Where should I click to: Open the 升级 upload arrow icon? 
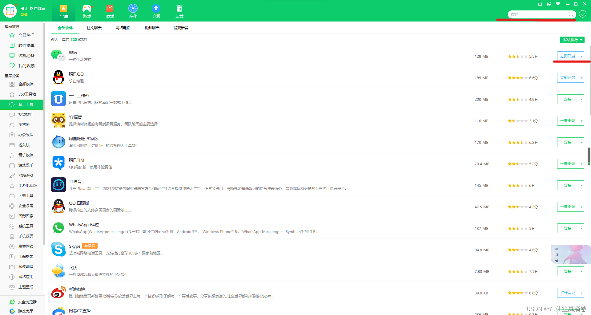(x=156, y=11)
